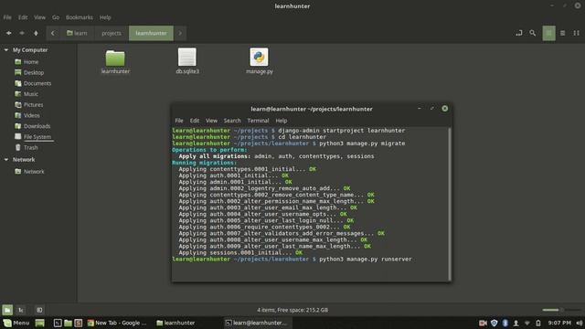585x329 pixels.
Task: Switch to the learn@learnhunter terminal task
Action: click(x=257, y=323)
